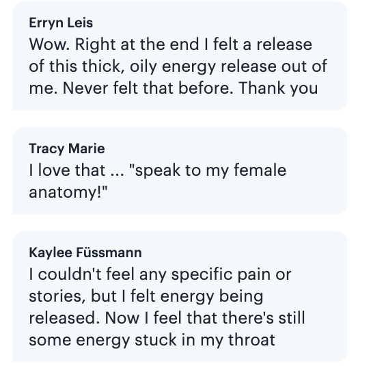Click the word 'throat' in the last message
Screen dimensions: 384x366
click(x=251, y=340)
